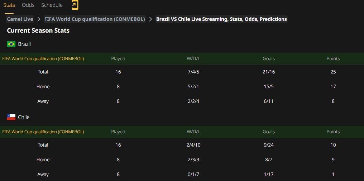Click the Chile flag icon
This screenshot has height=181, width=364.
pos(11,117)
